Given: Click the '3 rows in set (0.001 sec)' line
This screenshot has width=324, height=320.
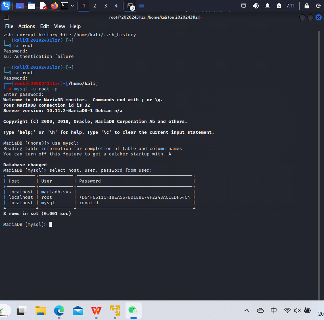Looking at the screenshot, I should point(37,213).
